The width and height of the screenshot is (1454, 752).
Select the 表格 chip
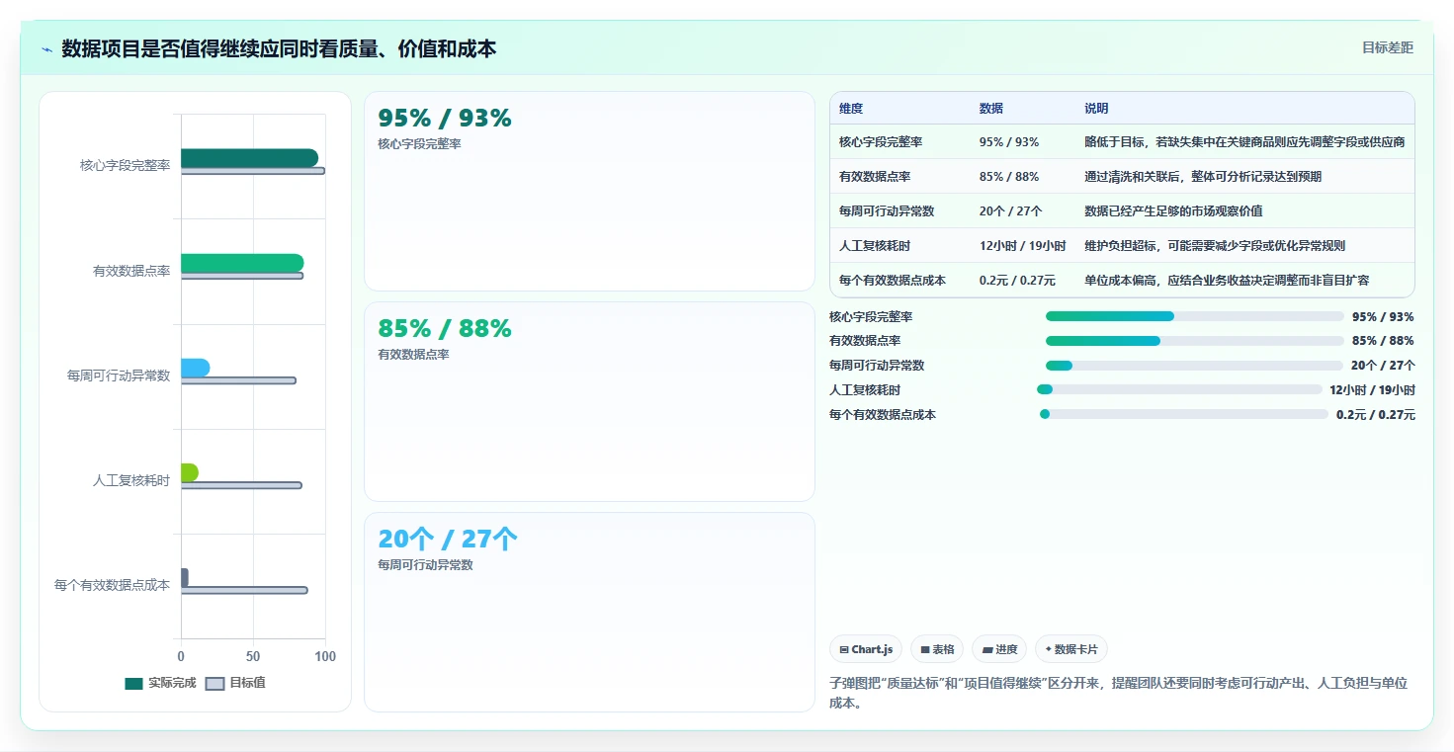(x=937, y=649)
